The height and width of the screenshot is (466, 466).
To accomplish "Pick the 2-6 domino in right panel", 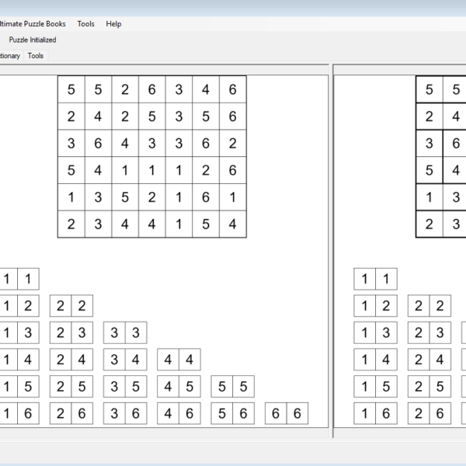I will (429, 414).
